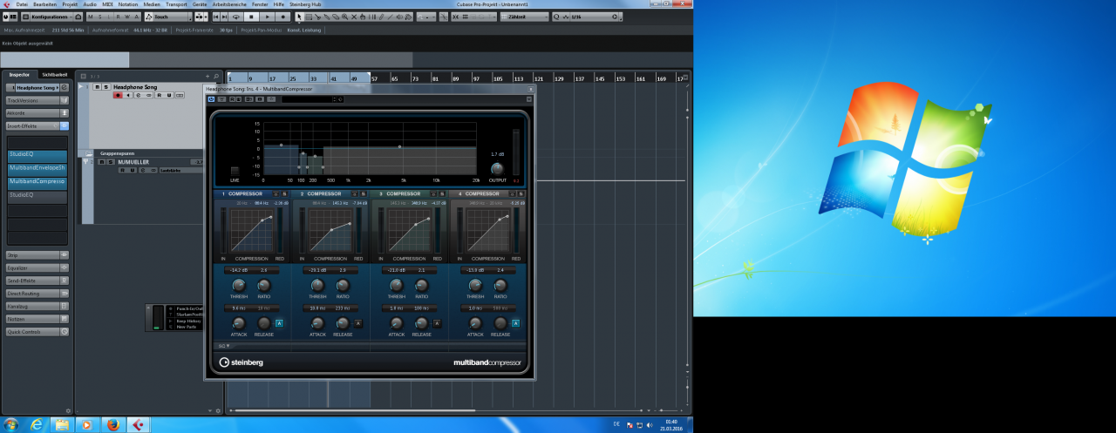Open the Notizen inspector section
This screenshot has height=433, width=1116.
tap(37, 319)
